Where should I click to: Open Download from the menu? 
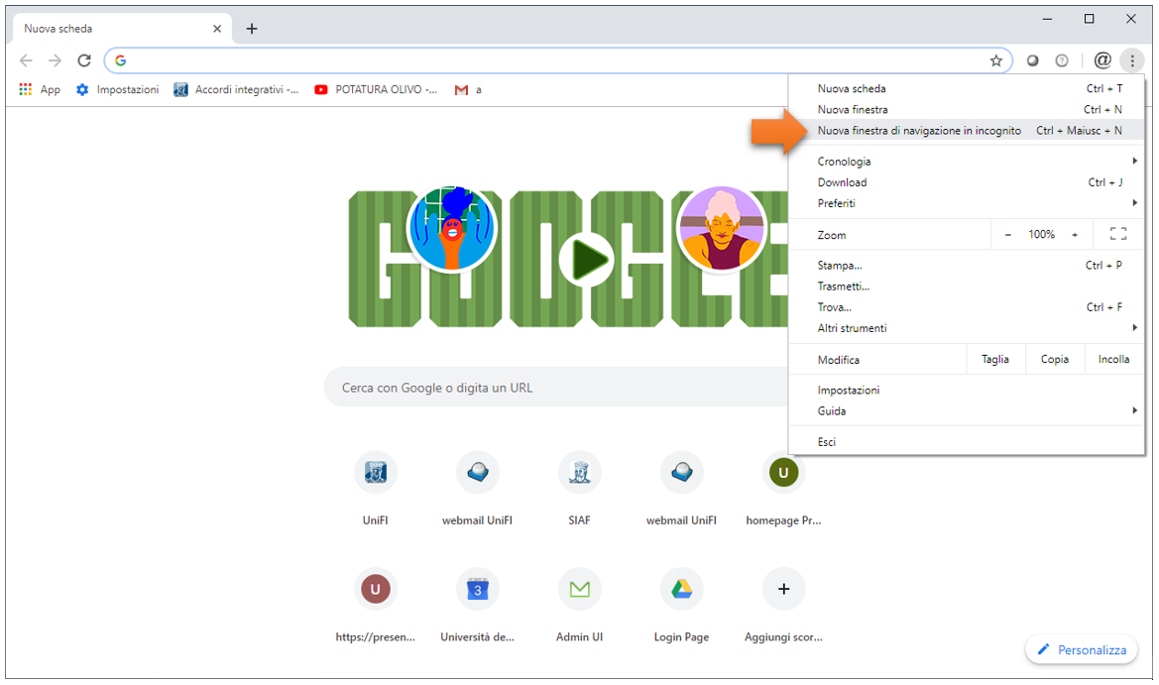(967, 181)
